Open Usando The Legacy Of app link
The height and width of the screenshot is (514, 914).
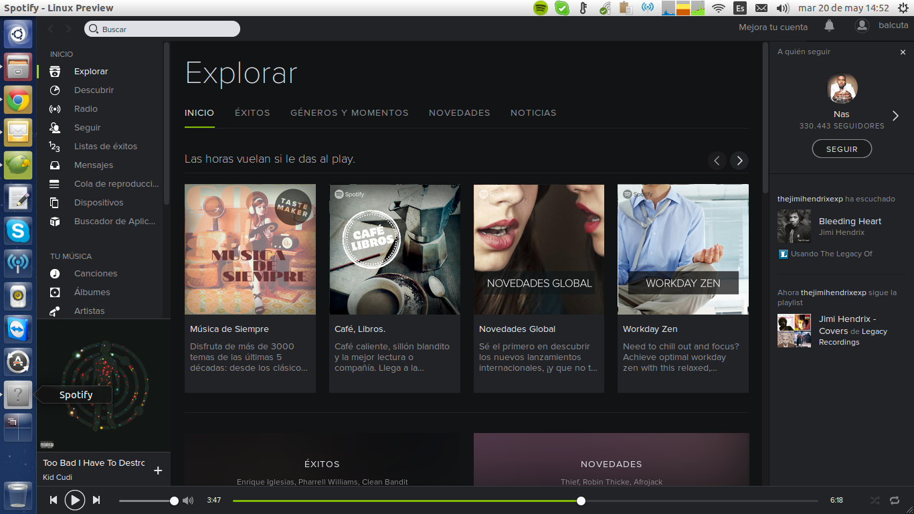[832, 254]
